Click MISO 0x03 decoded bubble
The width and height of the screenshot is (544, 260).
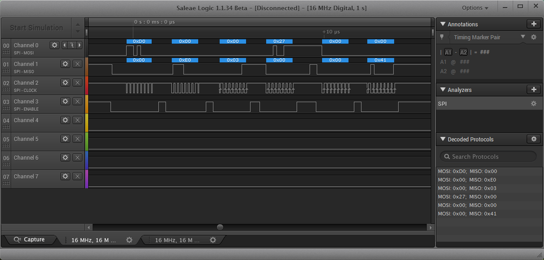point(233,60)
